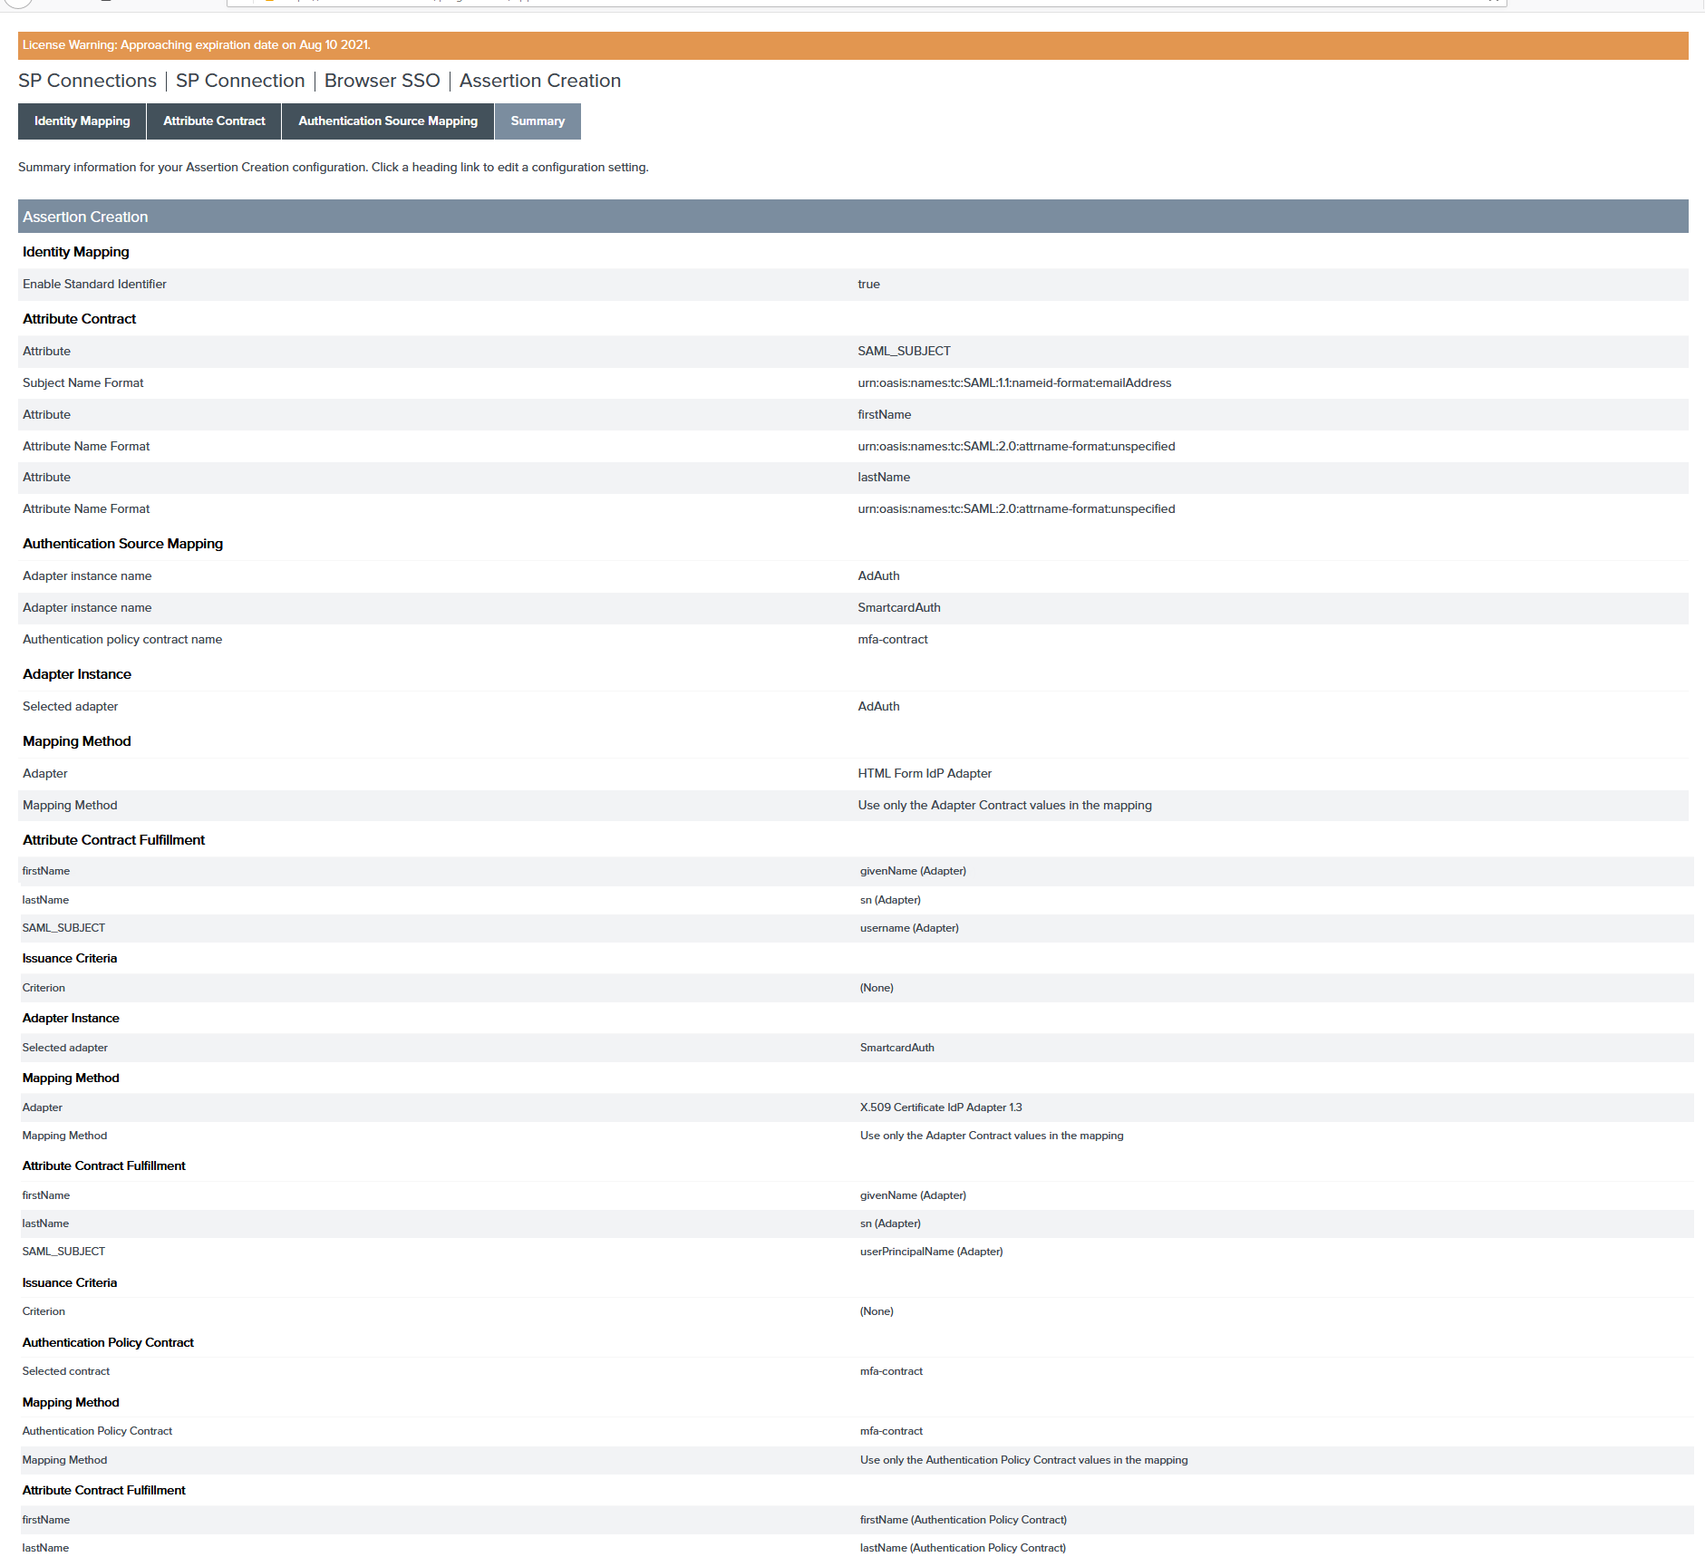Image resolution: width=1705 pixels, height=1557 pixels.
Task: Click the firstName (Authentication Policy Contract) value
Action: pos(963,1520)
